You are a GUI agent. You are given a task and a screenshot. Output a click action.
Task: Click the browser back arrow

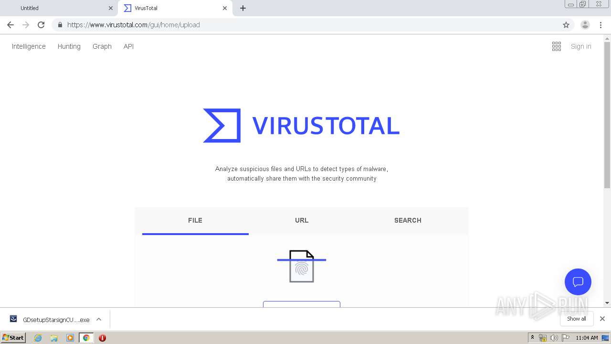pyautogui.click(x=11, y=25)
